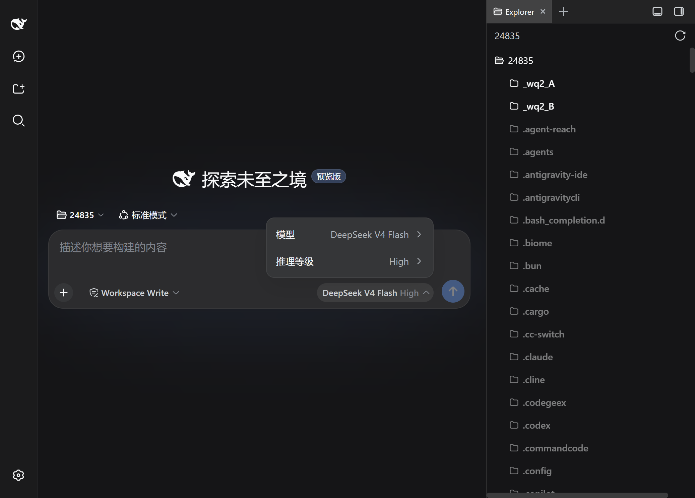Viewport: 695px width, 498px height.
Task: Add a new panel tab with plus
Action: pyautogui.click(x=564, y=11)
